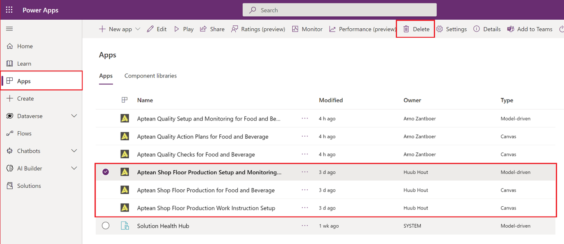Image resolution: width=564 pixels, height=244 pixels.
Task: Open Monitor from the command bar
Action: click(x=307, y=29)
